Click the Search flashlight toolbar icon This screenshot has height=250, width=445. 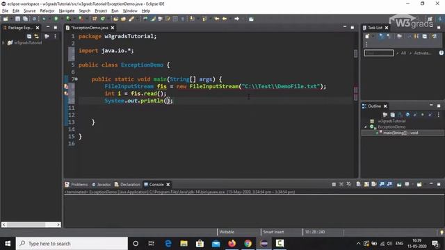coord(131,19)
